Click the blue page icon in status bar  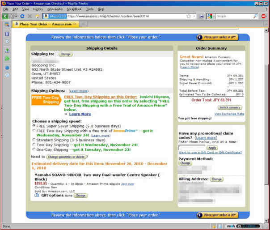coord(220,226)
